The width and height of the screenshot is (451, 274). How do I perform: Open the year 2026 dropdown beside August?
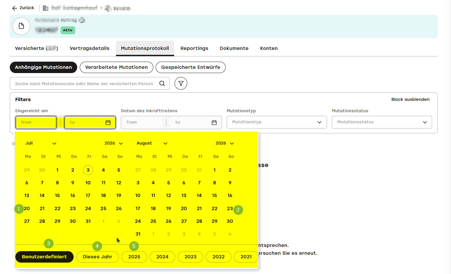225,143
